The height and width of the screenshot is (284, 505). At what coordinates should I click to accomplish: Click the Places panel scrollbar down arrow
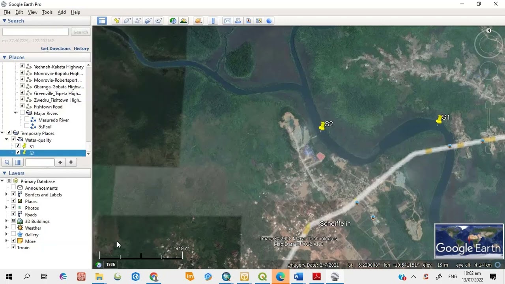click(88, 153)
